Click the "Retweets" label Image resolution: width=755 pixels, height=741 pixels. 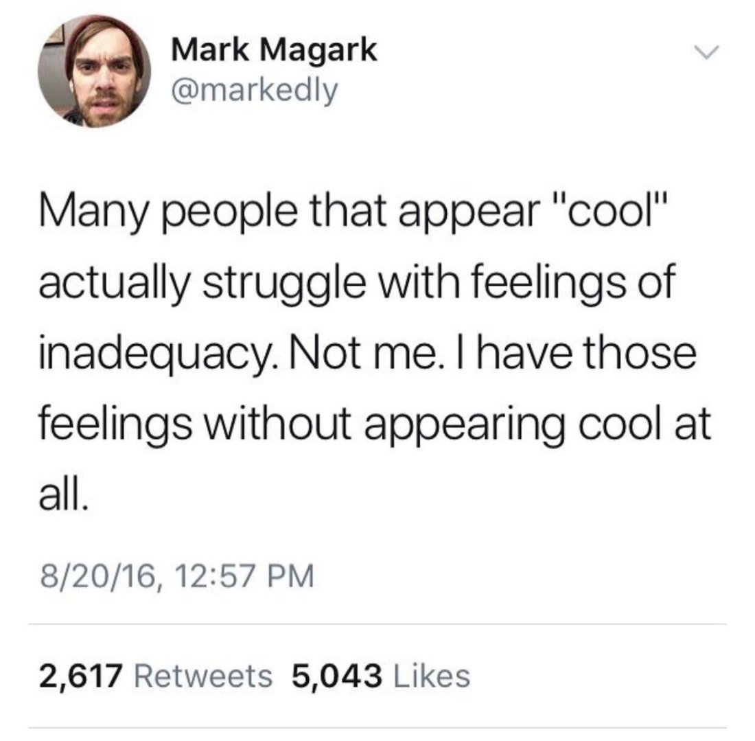pyautogui.click(x=203, y=676)
